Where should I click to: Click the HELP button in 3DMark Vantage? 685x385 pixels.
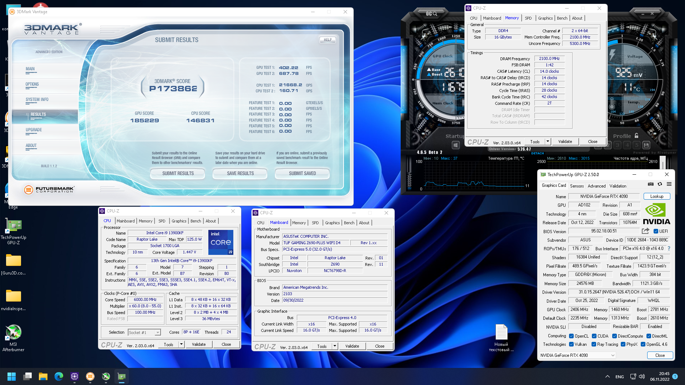pos(328,40)
